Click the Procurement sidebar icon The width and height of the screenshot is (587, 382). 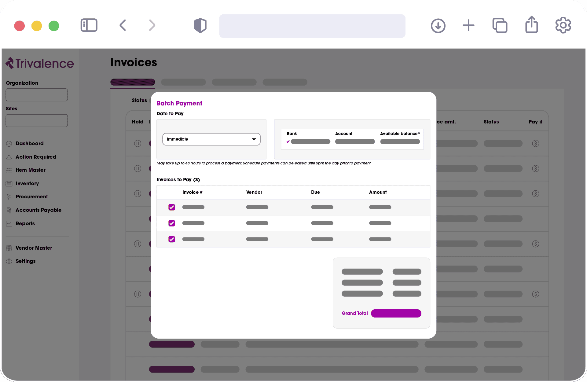tap(9, 197)
